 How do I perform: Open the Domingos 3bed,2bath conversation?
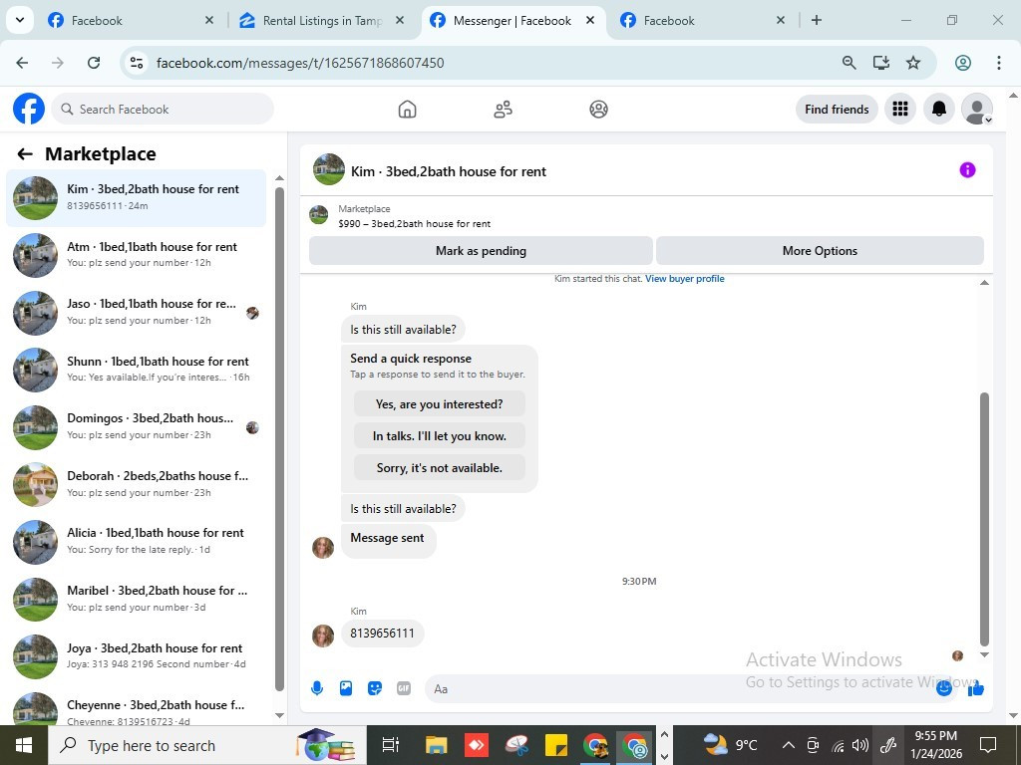click(136, 426)
